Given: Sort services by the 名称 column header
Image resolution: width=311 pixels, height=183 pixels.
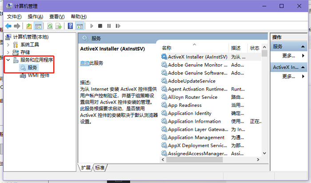Looking at the screenshot, I should [167, 48].
